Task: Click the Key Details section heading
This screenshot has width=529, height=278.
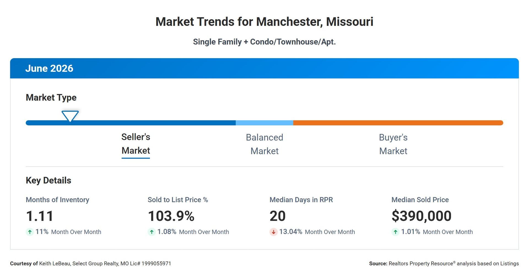Action: [x=48, y=180]
